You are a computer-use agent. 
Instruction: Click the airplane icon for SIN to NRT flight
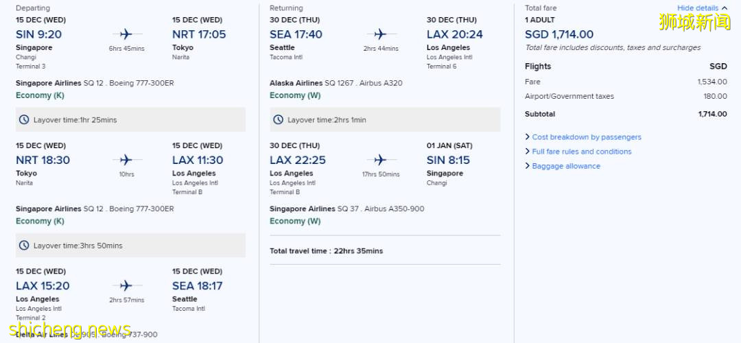[x=126, y=34]
